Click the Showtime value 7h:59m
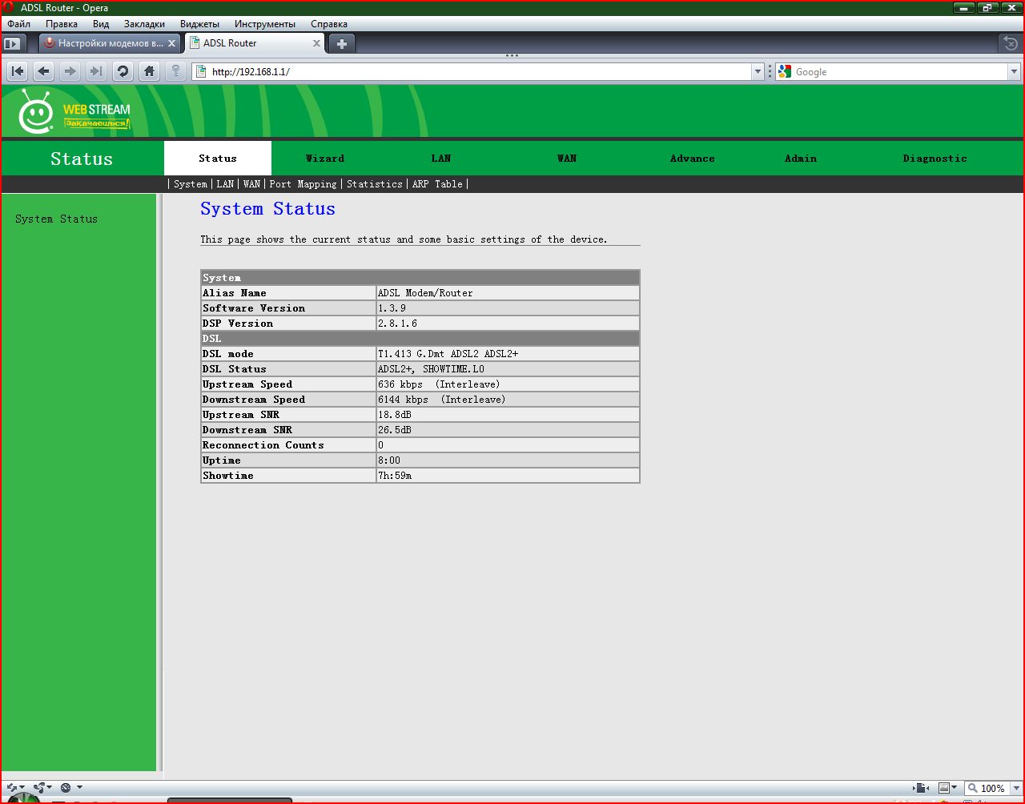The height and width of the screenshot is (804, 1025). coord(395,476)
